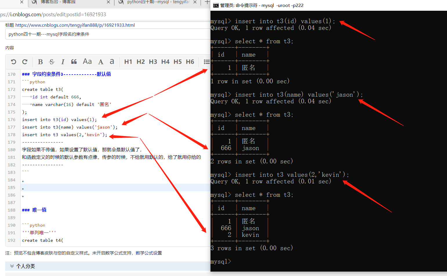
Task: Click 'Query OK, 1 row affected (0.01 sec)' in terminal
Action: 271,181
